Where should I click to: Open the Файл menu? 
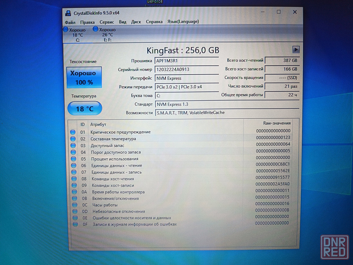point(70,22)
